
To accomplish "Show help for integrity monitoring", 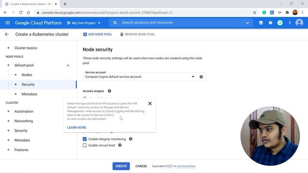I will point(130,139).
